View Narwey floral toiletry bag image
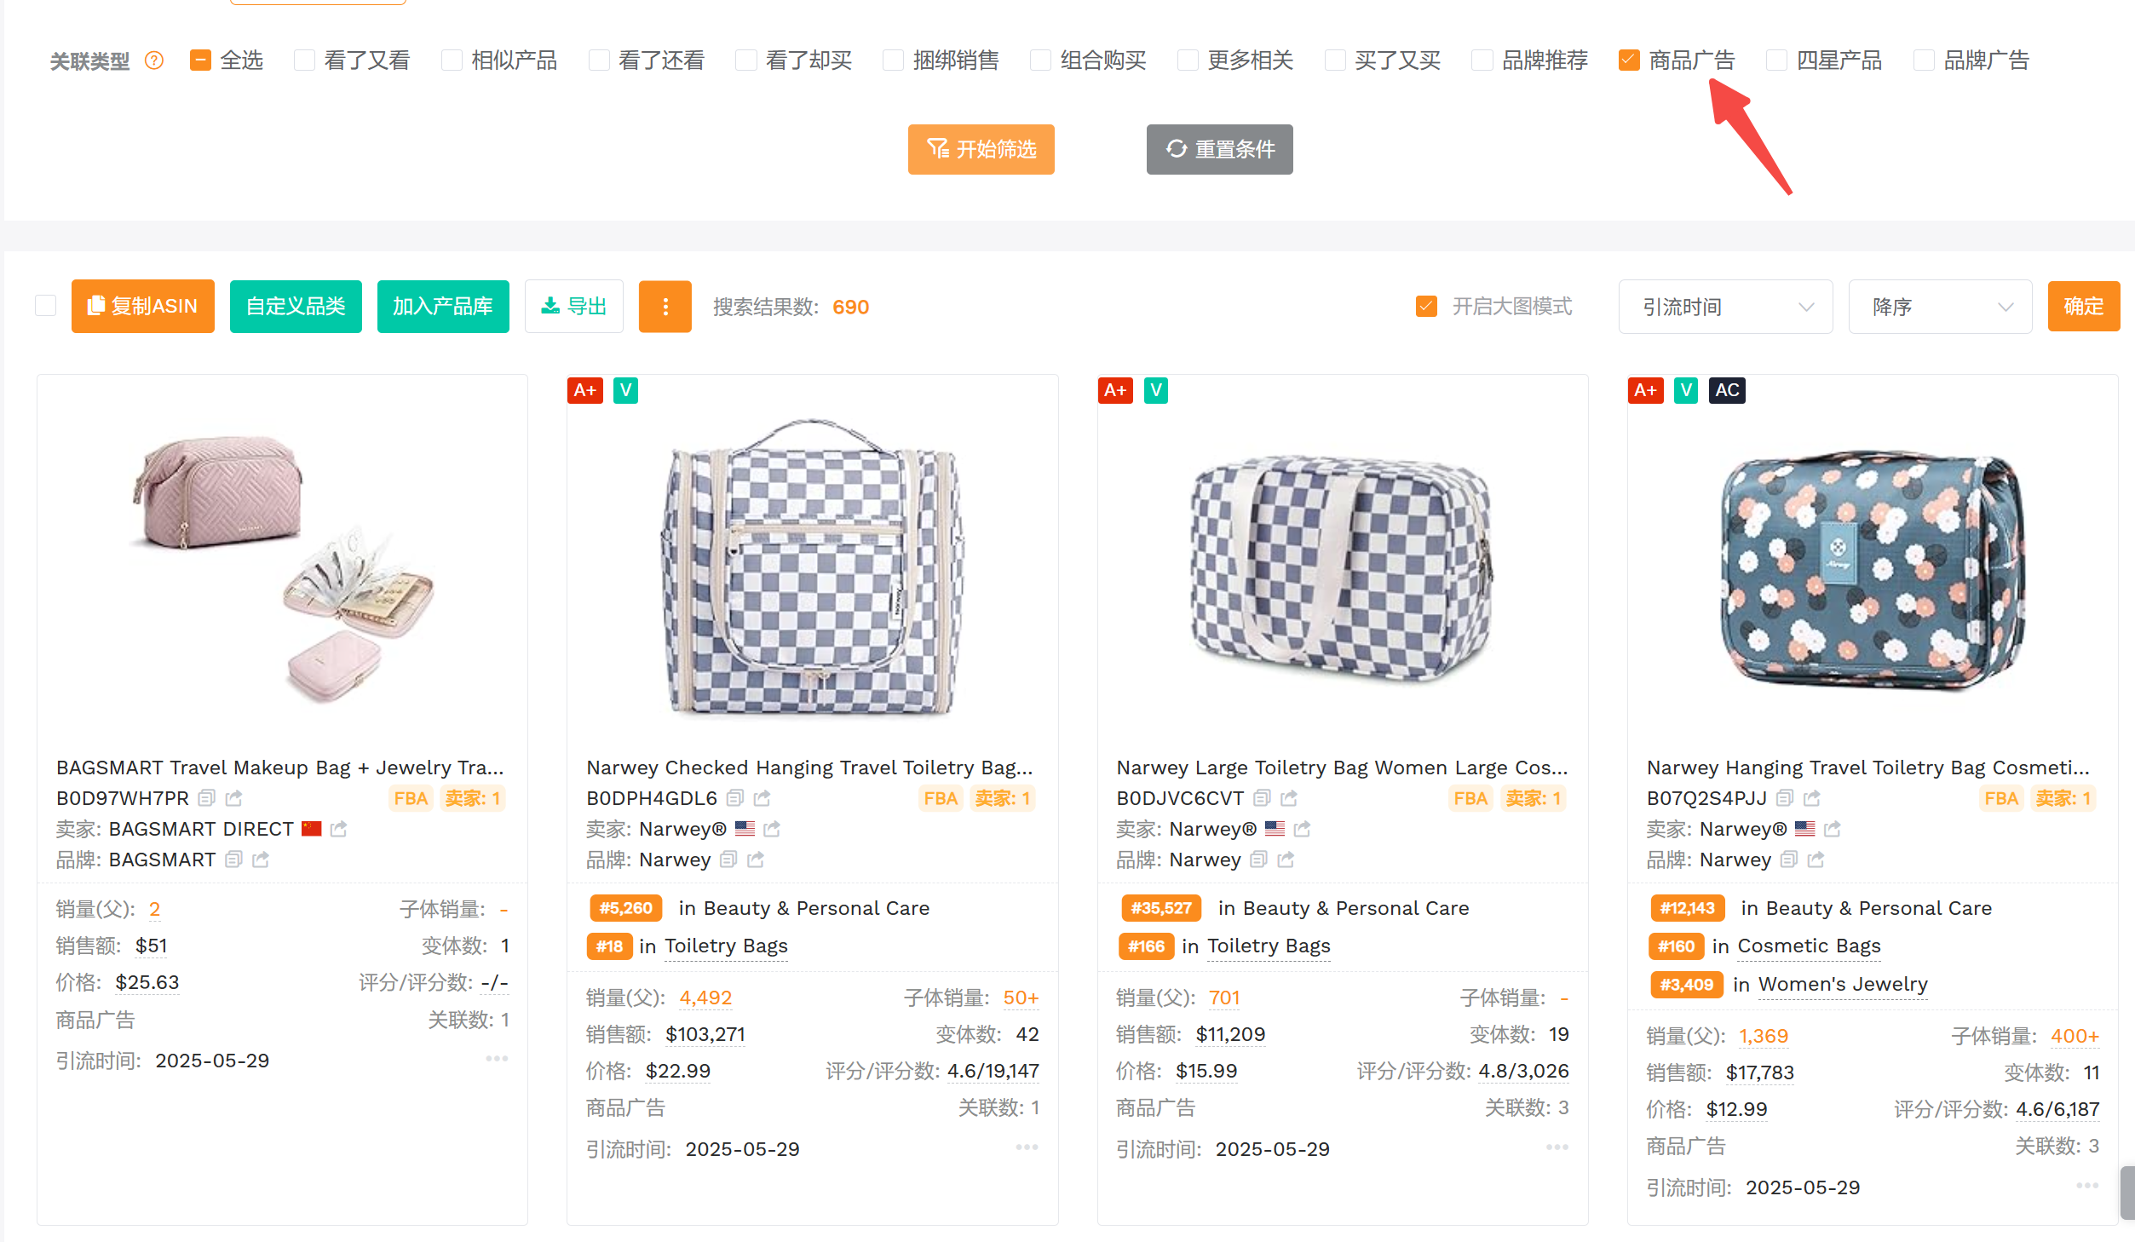Screen dimensions: 2135x1242 point(1872,571)
